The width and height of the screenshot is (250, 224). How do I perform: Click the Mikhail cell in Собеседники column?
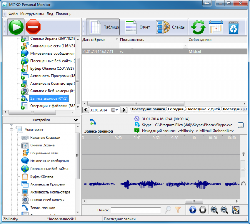point(195,51)
